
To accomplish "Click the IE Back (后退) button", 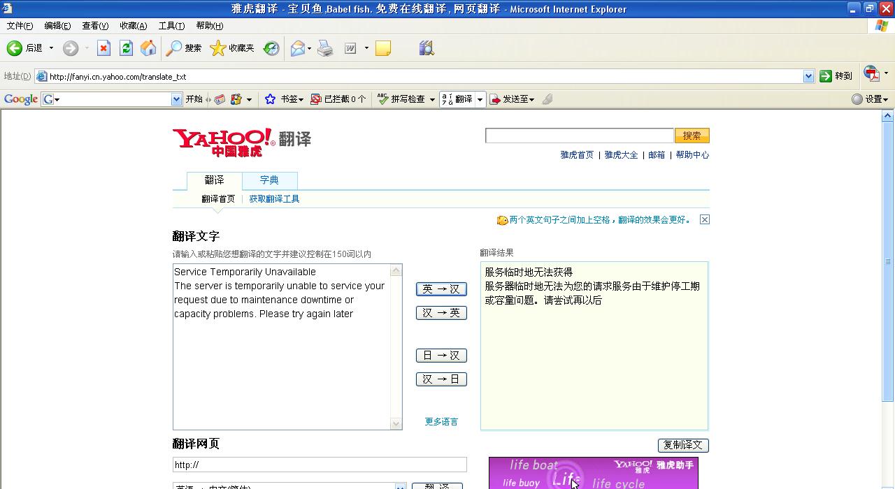I will point(24,48).
